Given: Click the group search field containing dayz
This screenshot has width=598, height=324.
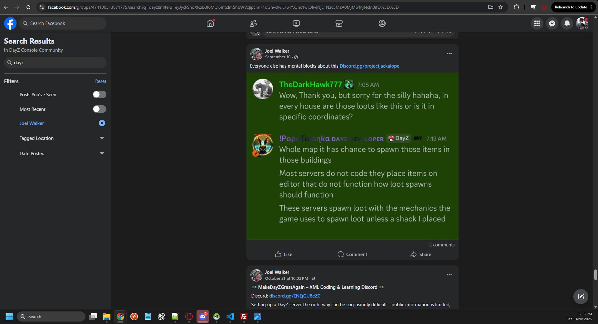Looking at the screenshot, I should coord(55,63).
